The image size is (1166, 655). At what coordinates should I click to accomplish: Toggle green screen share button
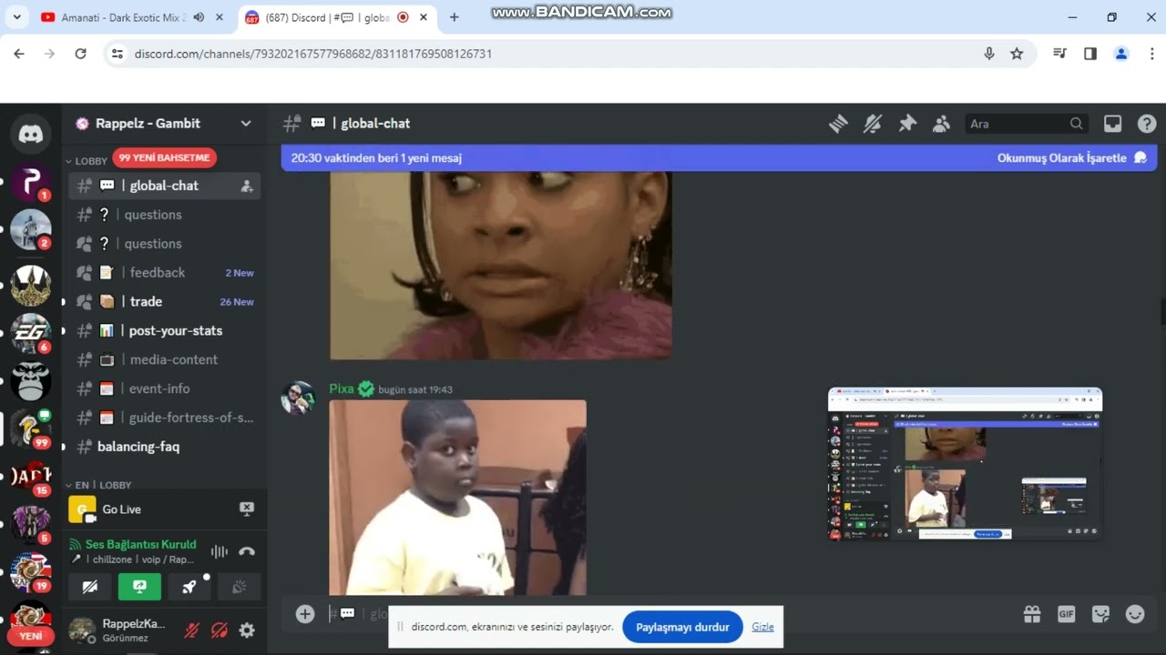coord(139,587)
